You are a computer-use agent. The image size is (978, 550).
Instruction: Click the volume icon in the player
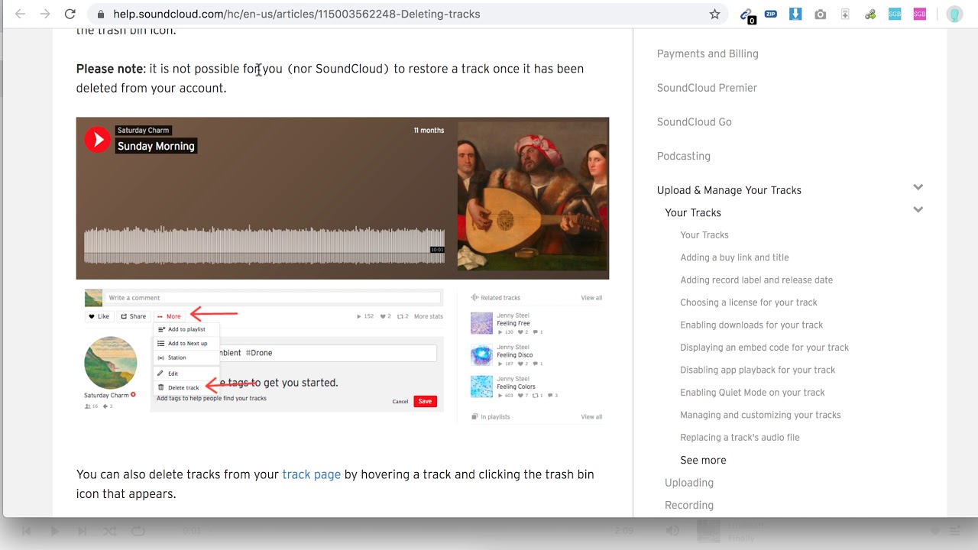(672, 530)
